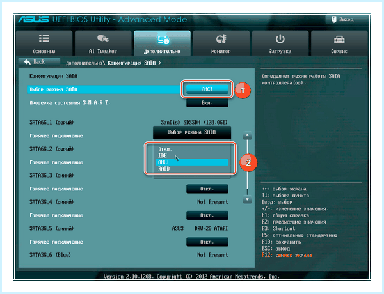Screen dimensions: 384x294
Task: Select the Проверка состояния S.M.A.R.T. row
Action: pos(70,103)
